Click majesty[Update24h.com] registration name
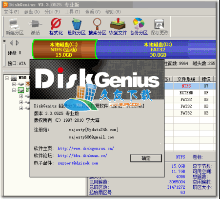The image size is (220, 199). point(94,130)
